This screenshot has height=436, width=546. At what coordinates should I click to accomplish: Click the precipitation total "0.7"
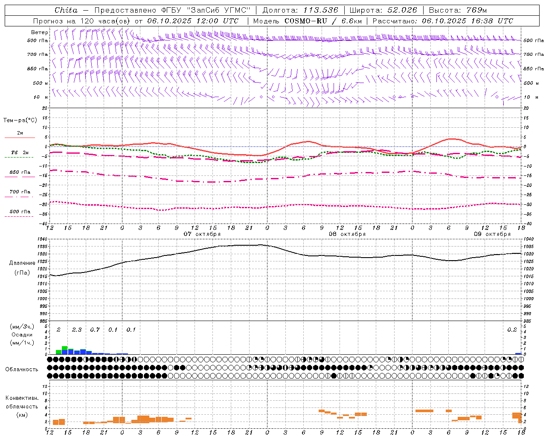95,330
